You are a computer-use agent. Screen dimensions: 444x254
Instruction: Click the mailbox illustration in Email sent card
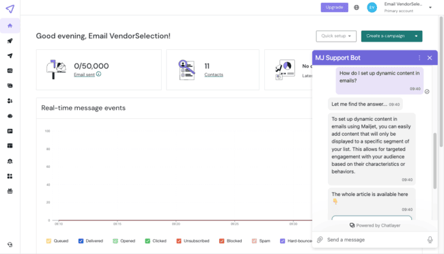pos(56,70)
